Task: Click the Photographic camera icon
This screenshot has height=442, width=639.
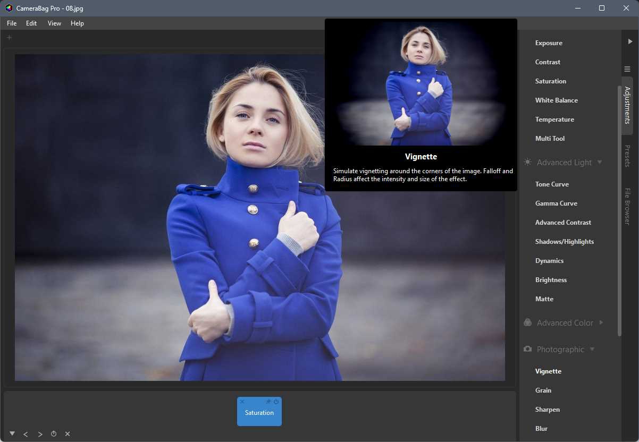Action: [527, 349]
